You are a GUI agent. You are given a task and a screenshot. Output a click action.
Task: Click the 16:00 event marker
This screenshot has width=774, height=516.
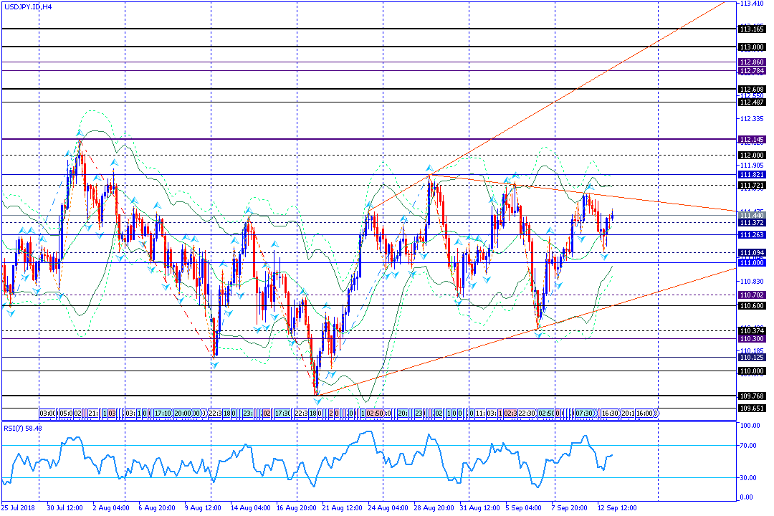pyautogui.click(x=644, y=414)
